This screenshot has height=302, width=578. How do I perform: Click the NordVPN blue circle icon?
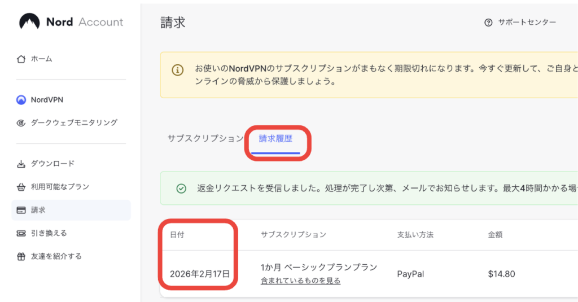[21, 100]
